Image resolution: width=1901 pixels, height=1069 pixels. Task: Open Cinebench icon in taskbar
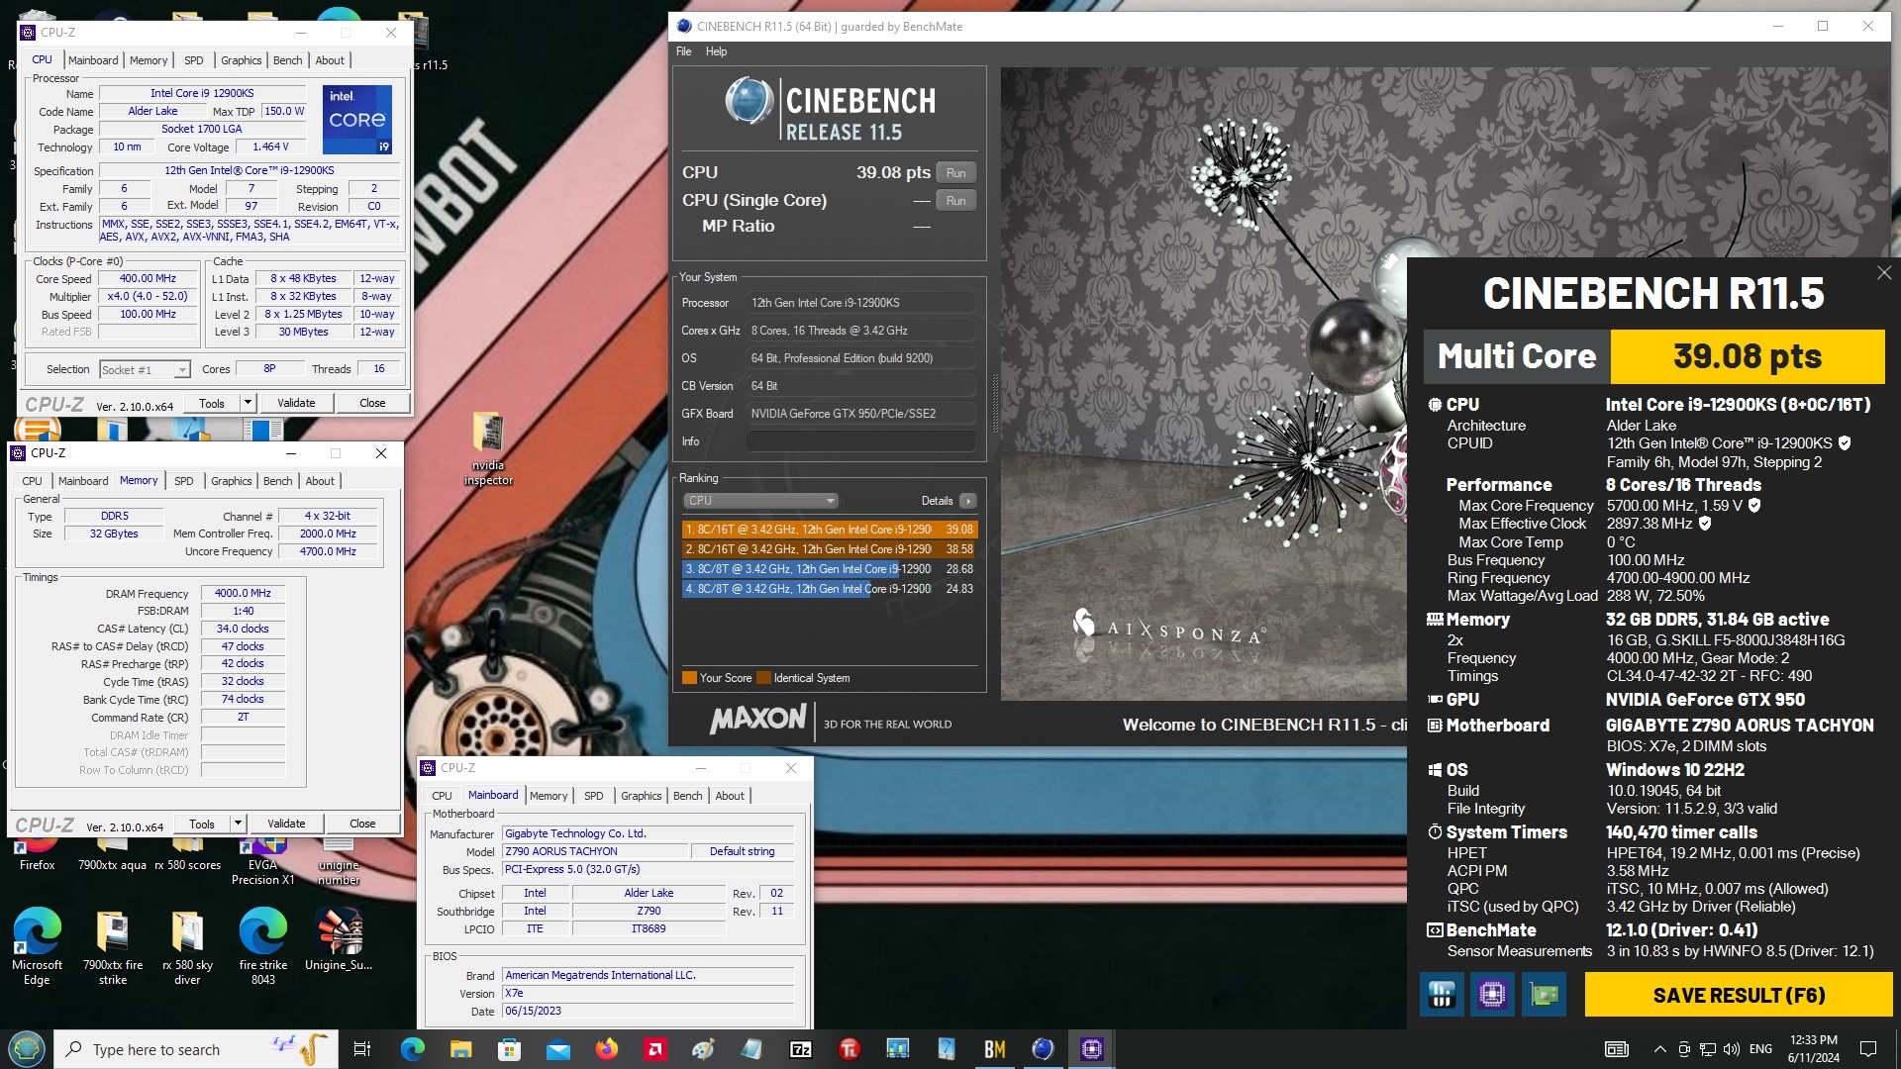point(1044,1049)
